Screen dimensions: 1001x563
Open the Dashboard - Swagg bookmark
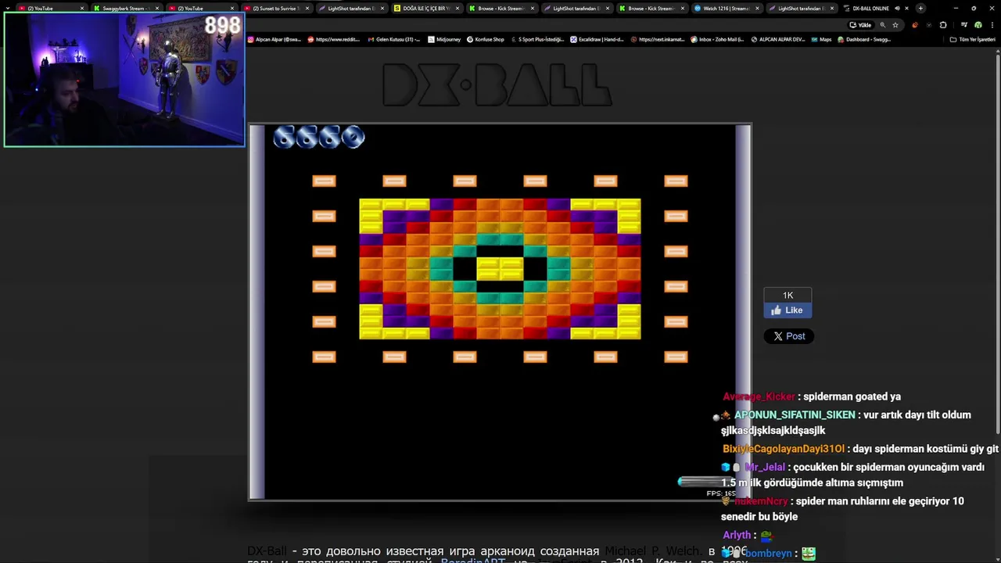[x=864, y=39]
